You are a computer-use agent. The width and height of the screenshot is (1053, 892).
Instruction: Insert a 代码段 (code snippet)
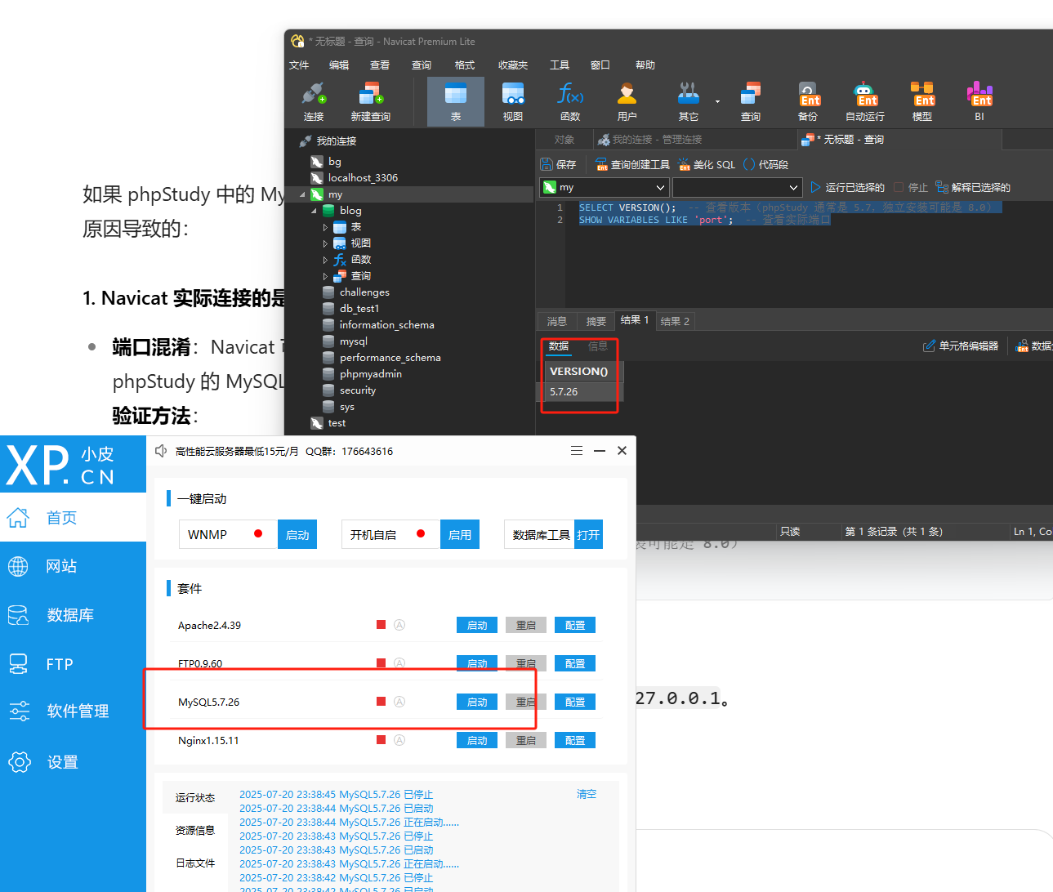765,164
